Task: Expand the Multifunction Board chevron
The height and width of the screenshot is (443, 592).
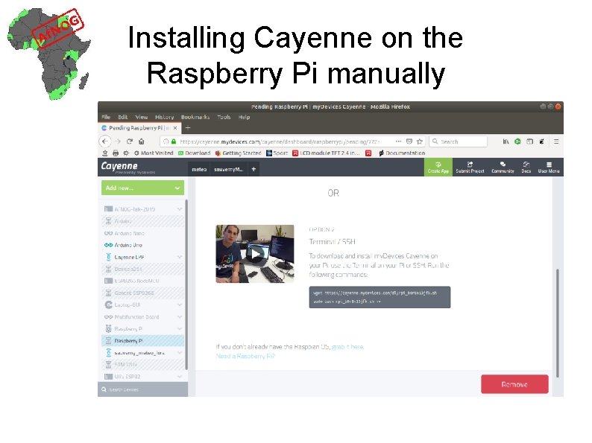Action: (180, 317)
